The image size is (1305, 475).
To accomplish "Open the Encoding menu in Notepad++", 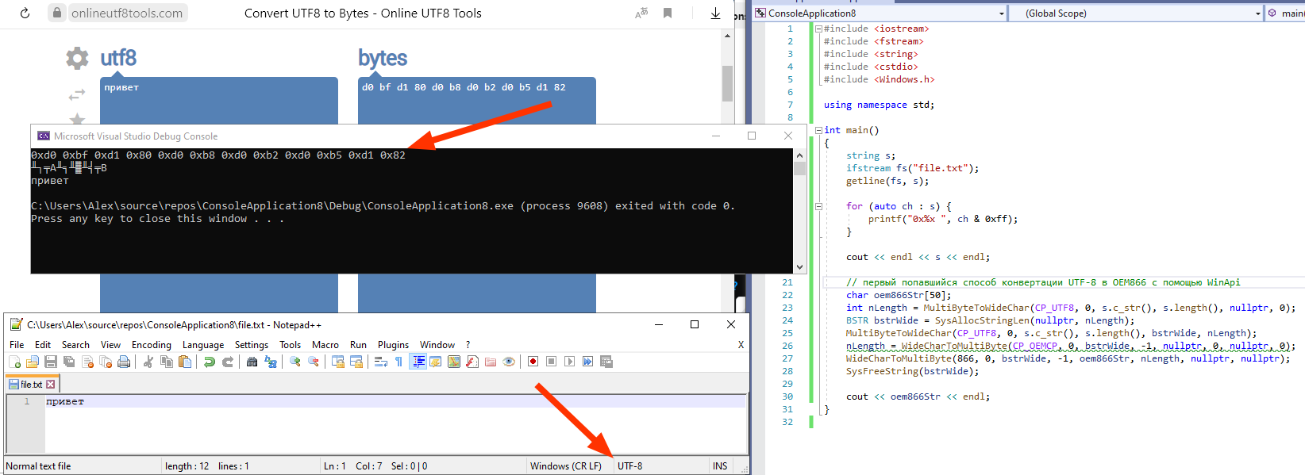I will pyautogui.click(x=152, y=345).
